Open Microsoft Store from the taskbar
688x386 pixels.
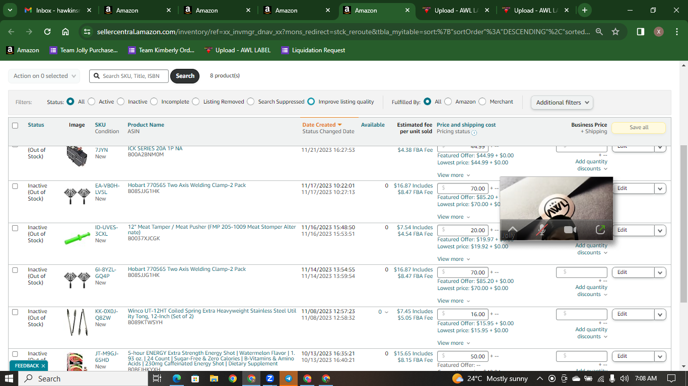(195, 378)
